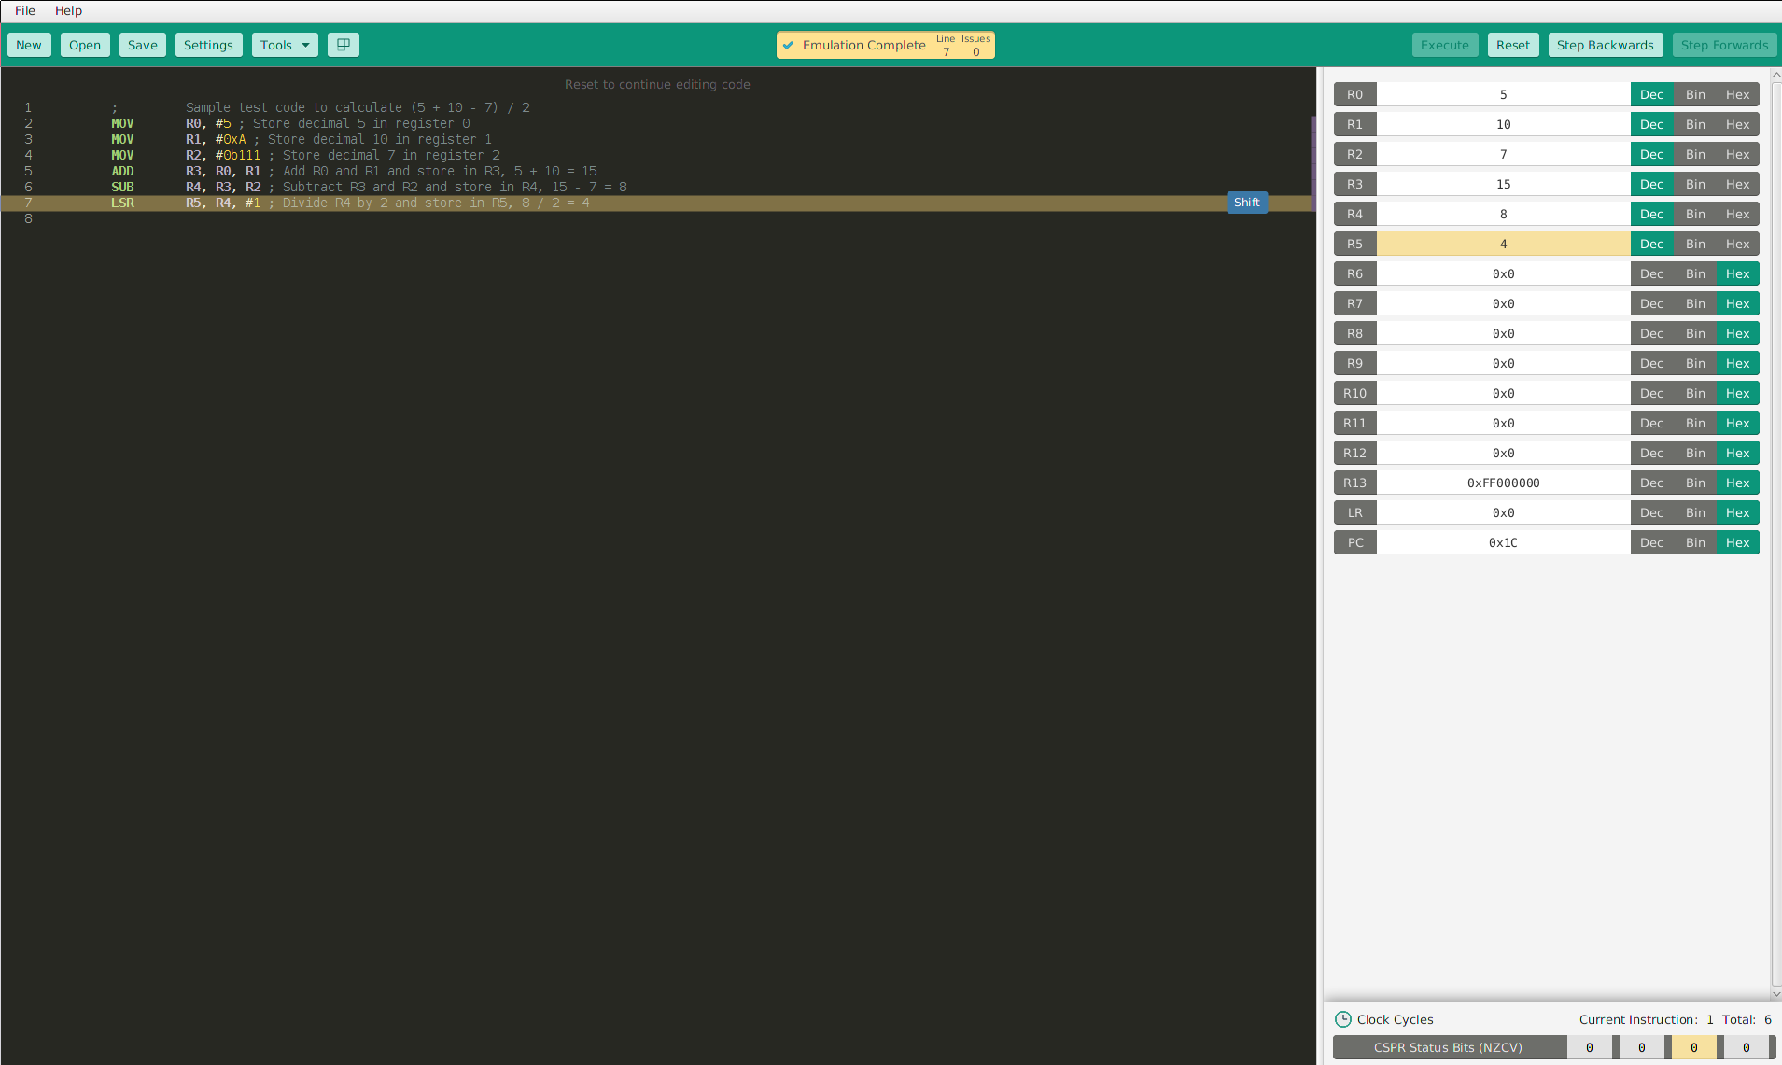Viewport: 1782px width, 1065px height.
Task: Click the Tools dropdown arrow
Action: tap(305, 45)
